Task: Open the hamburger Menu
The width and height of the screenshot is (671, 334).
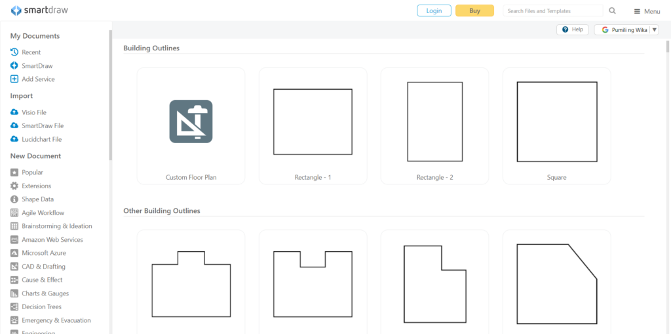Action: pos(646,11)
